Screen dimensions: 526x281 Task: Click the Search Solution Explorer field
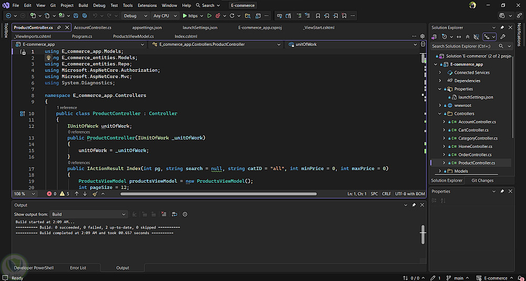[x=464, y=46]
